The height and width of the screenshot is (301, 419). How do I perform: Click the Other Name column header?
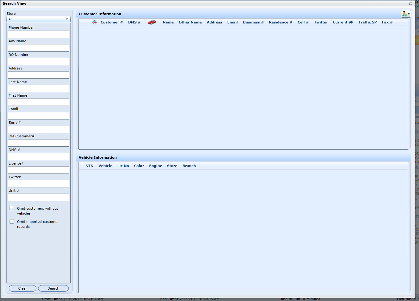click(190, 22)
